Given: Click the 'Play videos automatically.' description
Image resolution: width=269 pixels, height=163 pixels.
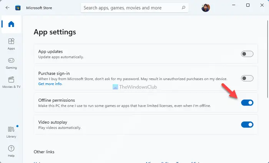Looking at the screenshot, I should tap(60, 128).
